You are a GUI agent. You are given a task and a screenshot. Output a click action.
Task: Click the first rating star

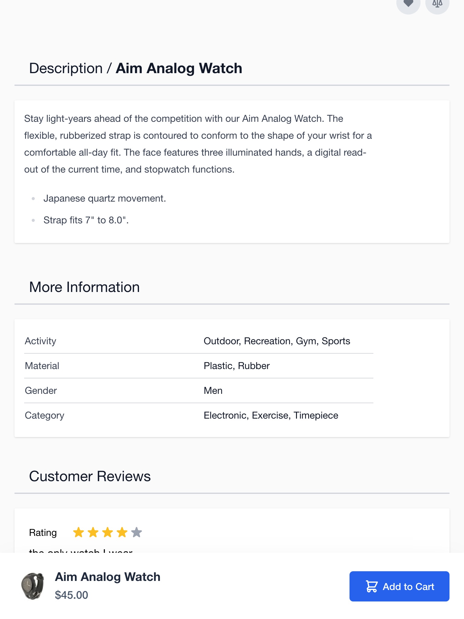(x=79, y=532)
